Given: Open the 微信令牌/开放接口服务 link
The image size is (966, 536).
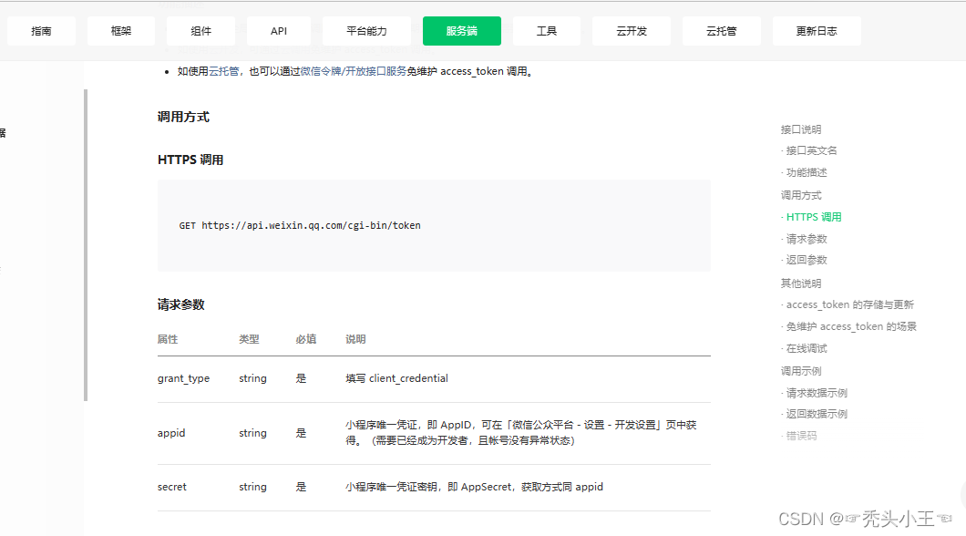Looking at the screenshot, I should point(353,71).
